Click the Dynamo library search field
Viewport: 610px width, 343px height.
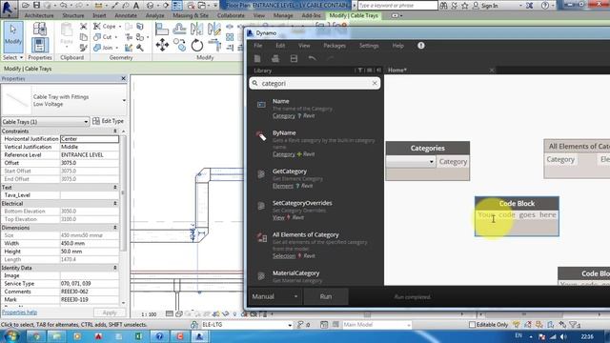pyautogui.click(x=315, y=83)
